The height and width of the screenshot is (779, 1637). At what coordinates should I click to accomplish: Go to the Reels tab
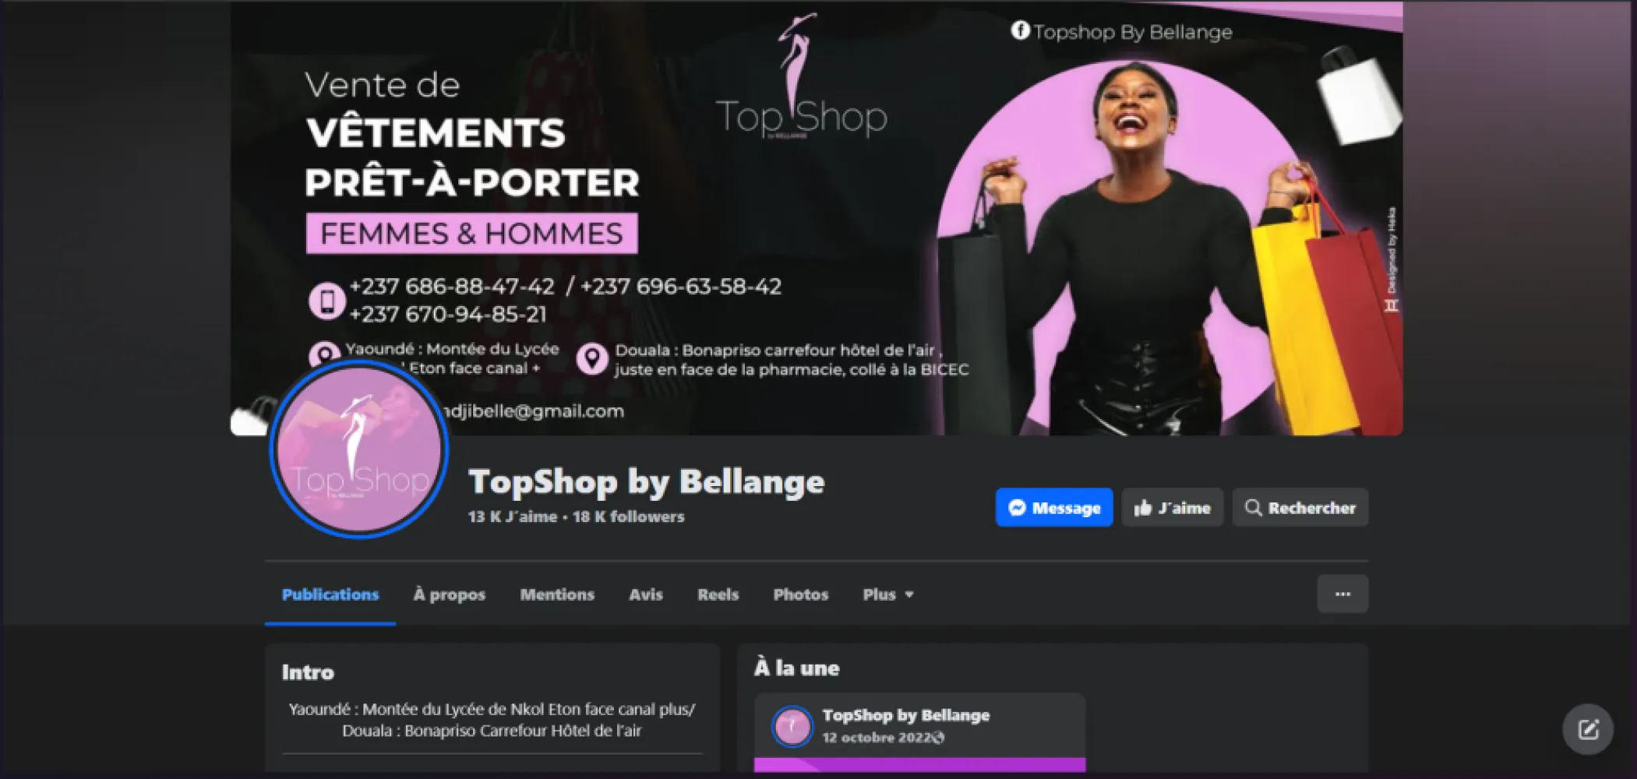click(x=718, y=594)
